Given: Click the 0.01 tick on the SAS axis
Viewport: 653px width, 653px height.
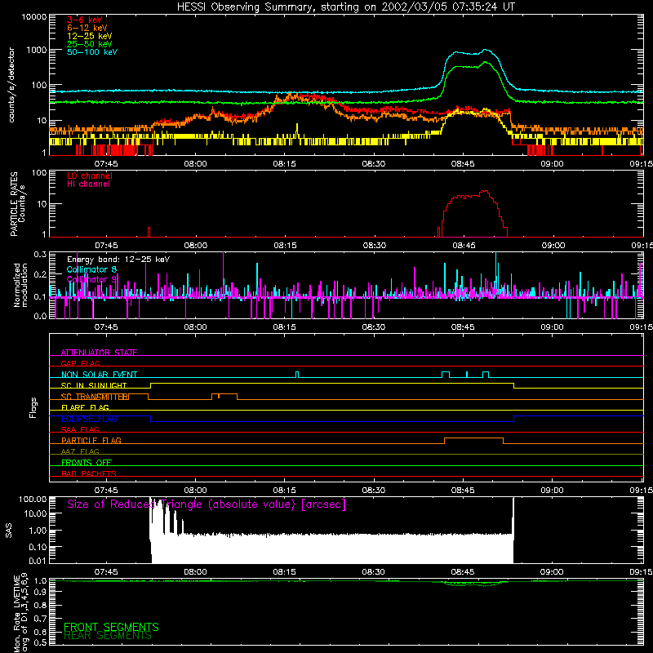Looking at the screenshot, I should (x=38, y=561).
